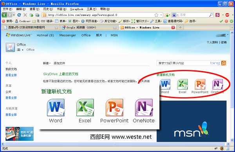Open the 窗口大小 resize dropdown
Viewport: 235px width, 152px height.
[140, 21]
